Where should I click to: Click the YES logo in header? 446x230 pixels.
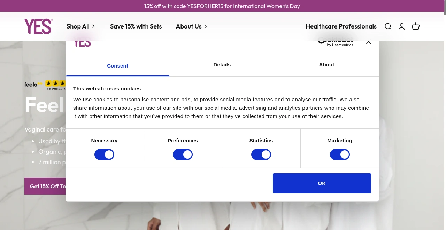coord(38,26)
